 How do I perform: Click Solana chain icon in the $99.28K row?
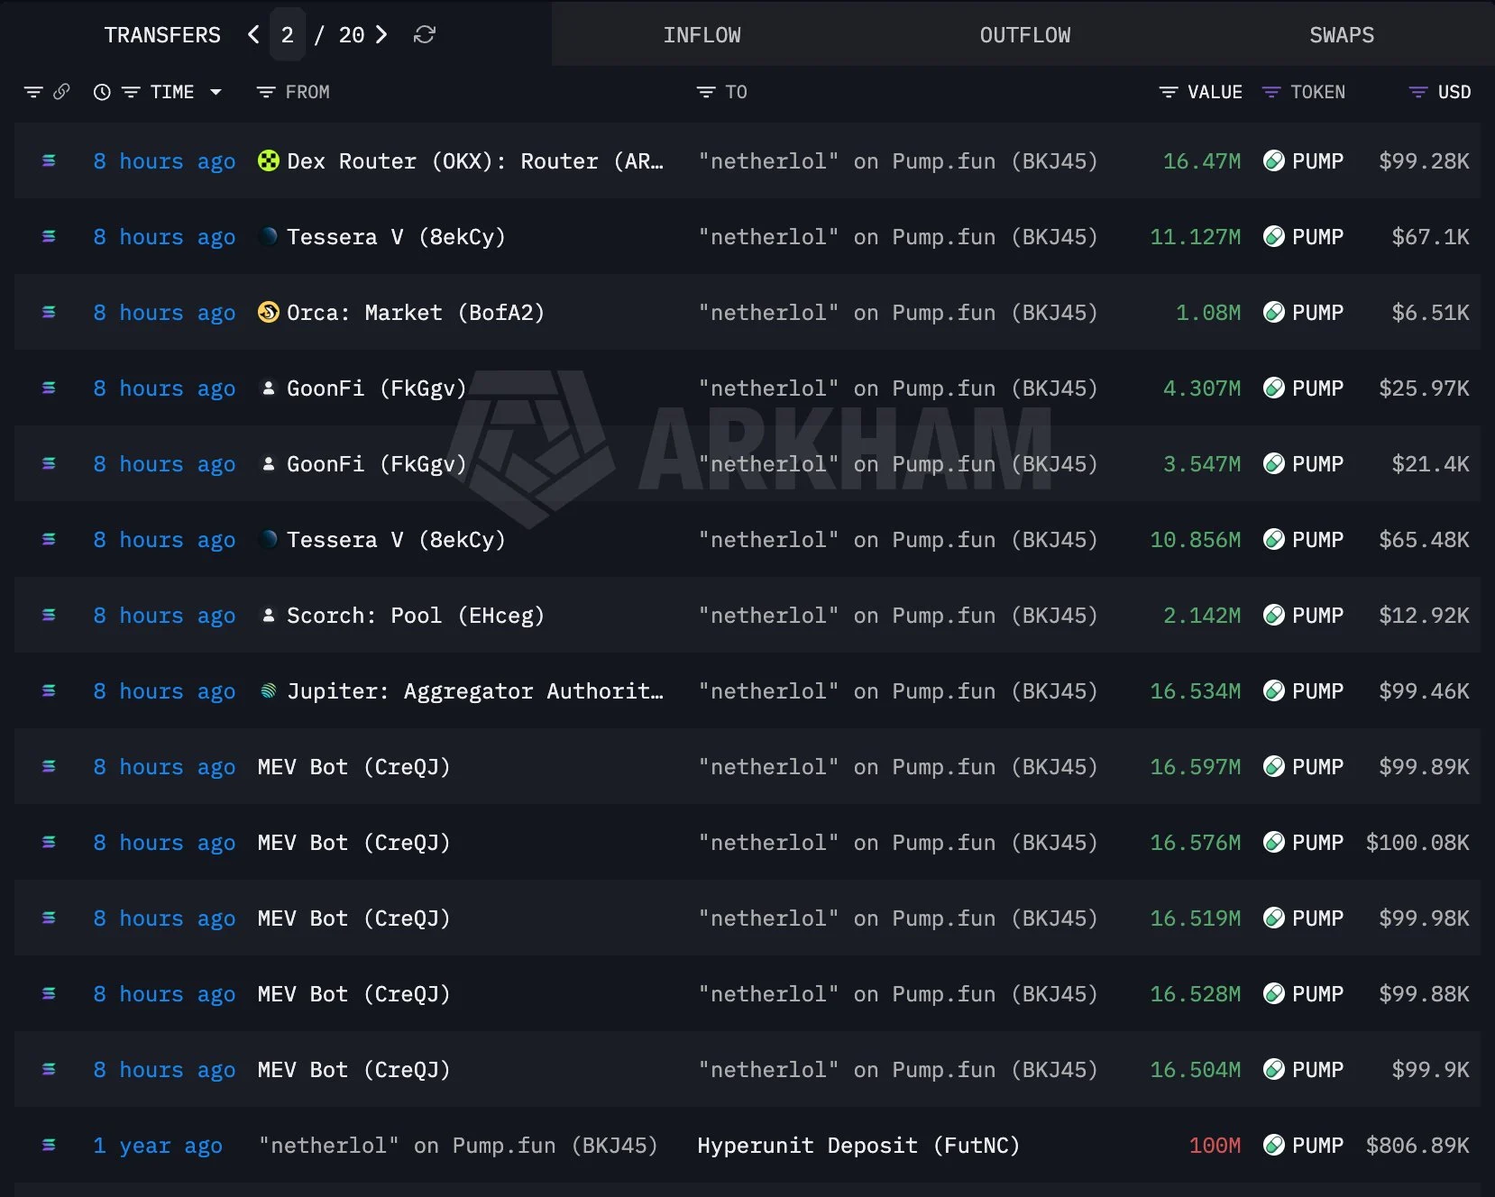pos(49,161)
